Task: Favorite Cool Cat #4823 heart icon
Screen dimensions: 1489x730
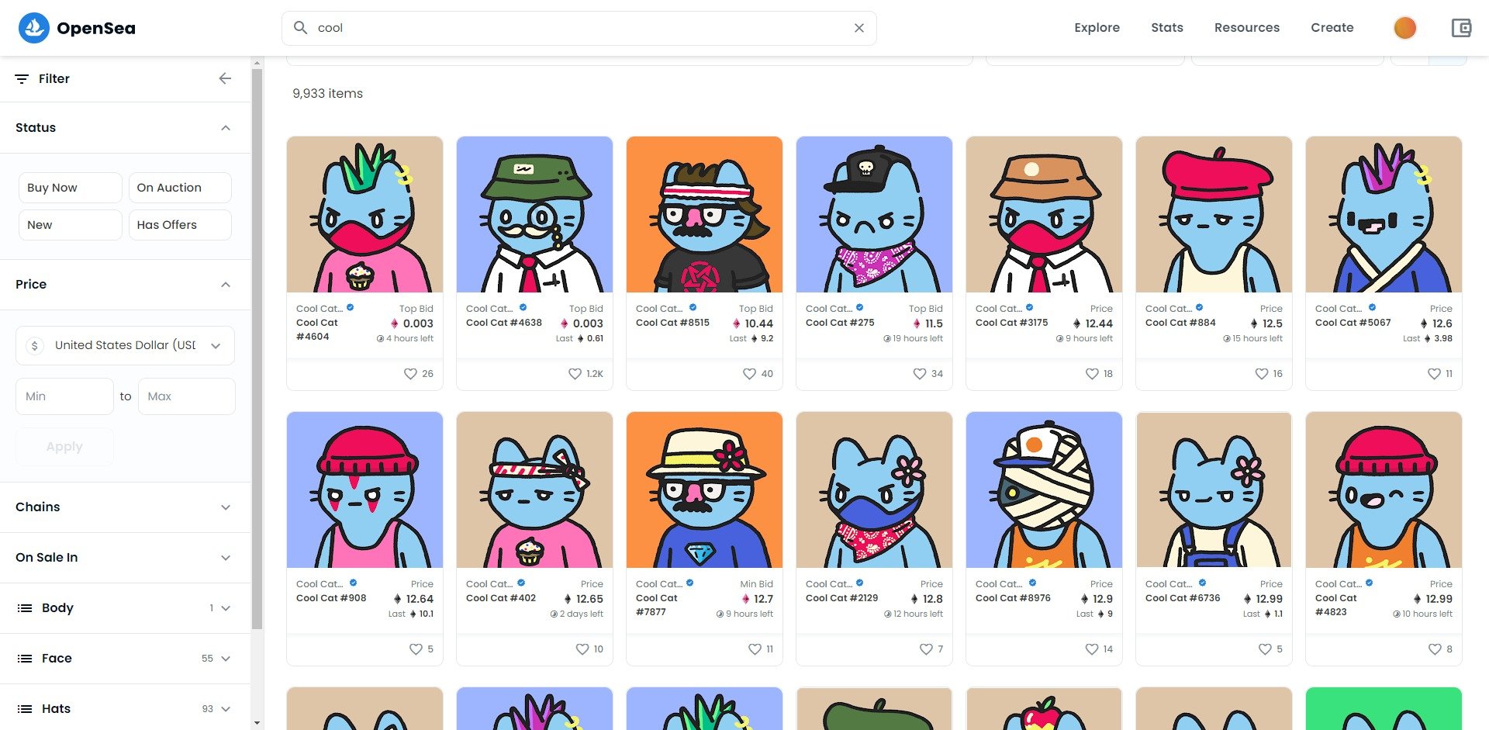Action: [1435, 649]
